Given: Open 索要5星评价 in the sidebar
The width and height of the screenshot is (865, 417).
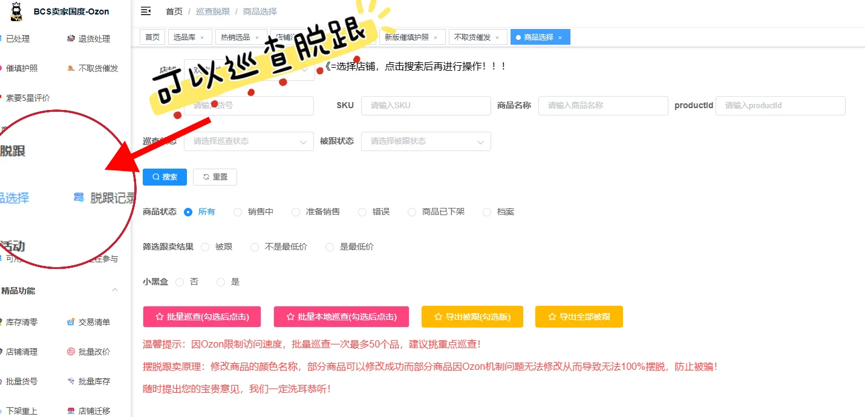Looking at the screenshot, I should pos(25,98).
